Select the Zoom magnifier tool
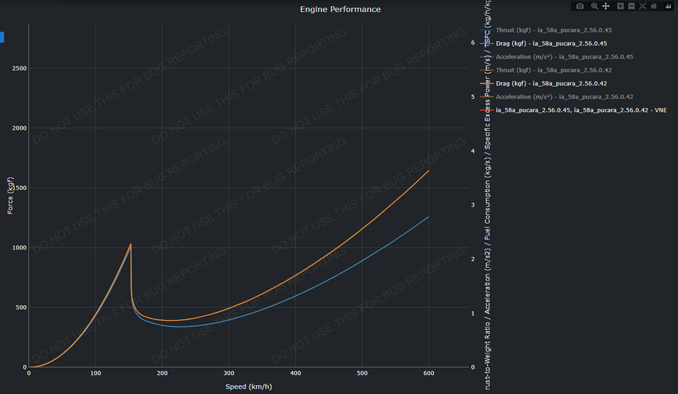678x394 pixels. [x=595, y=6]
